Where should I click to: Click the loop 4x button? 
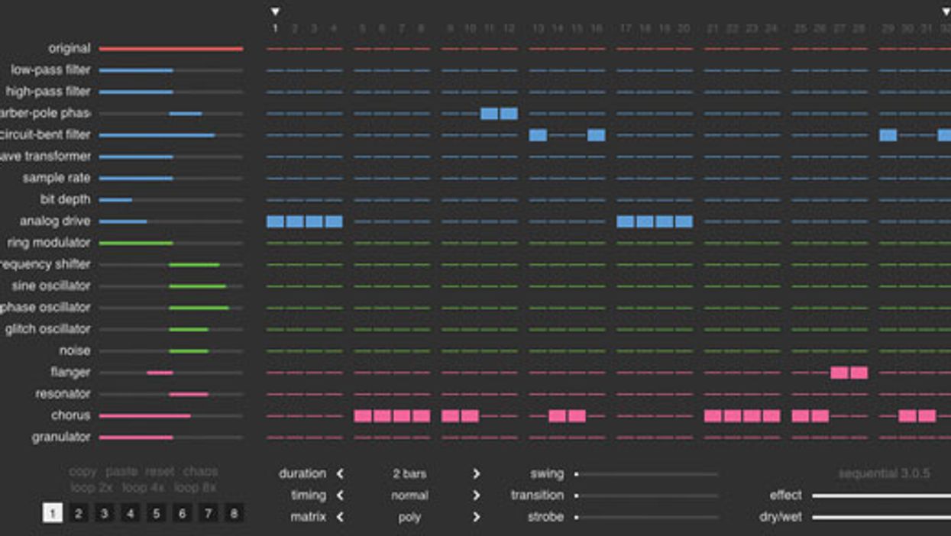point(144,487)
